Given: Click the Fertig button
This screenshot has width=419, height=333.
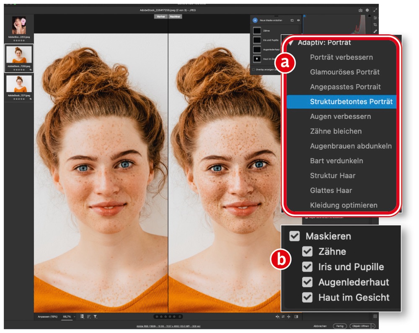Looking at the screenshot, I should coord(340,326).
